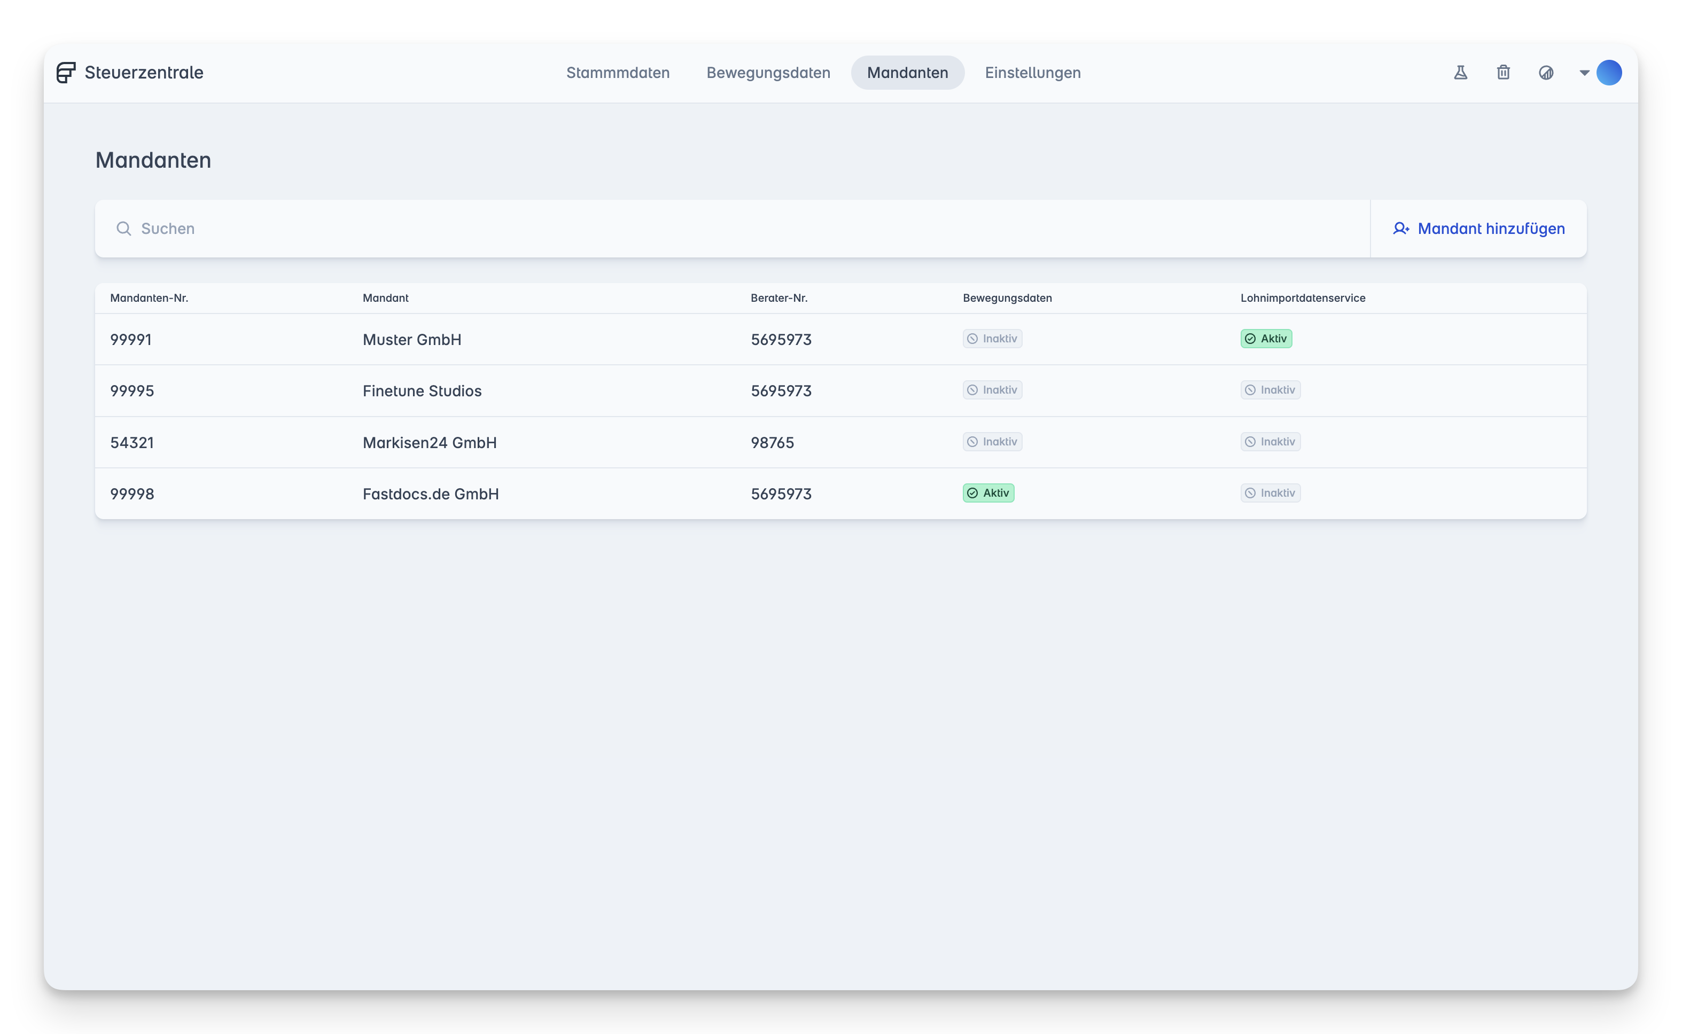Viewport: 1682px width, 1034px height.
Task: Sort by Mandanten-Nr. column header
Action: (x=149, y=298)
